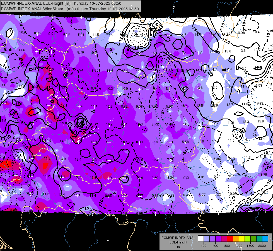This screenshot has height=251, width=273.
Task: Click the map value '5.04'
Action: click(217, 177)
